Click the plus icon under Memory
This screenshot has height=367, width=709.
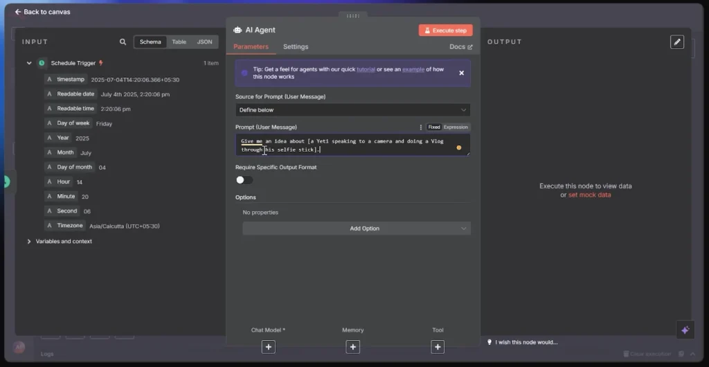point(352,347)
